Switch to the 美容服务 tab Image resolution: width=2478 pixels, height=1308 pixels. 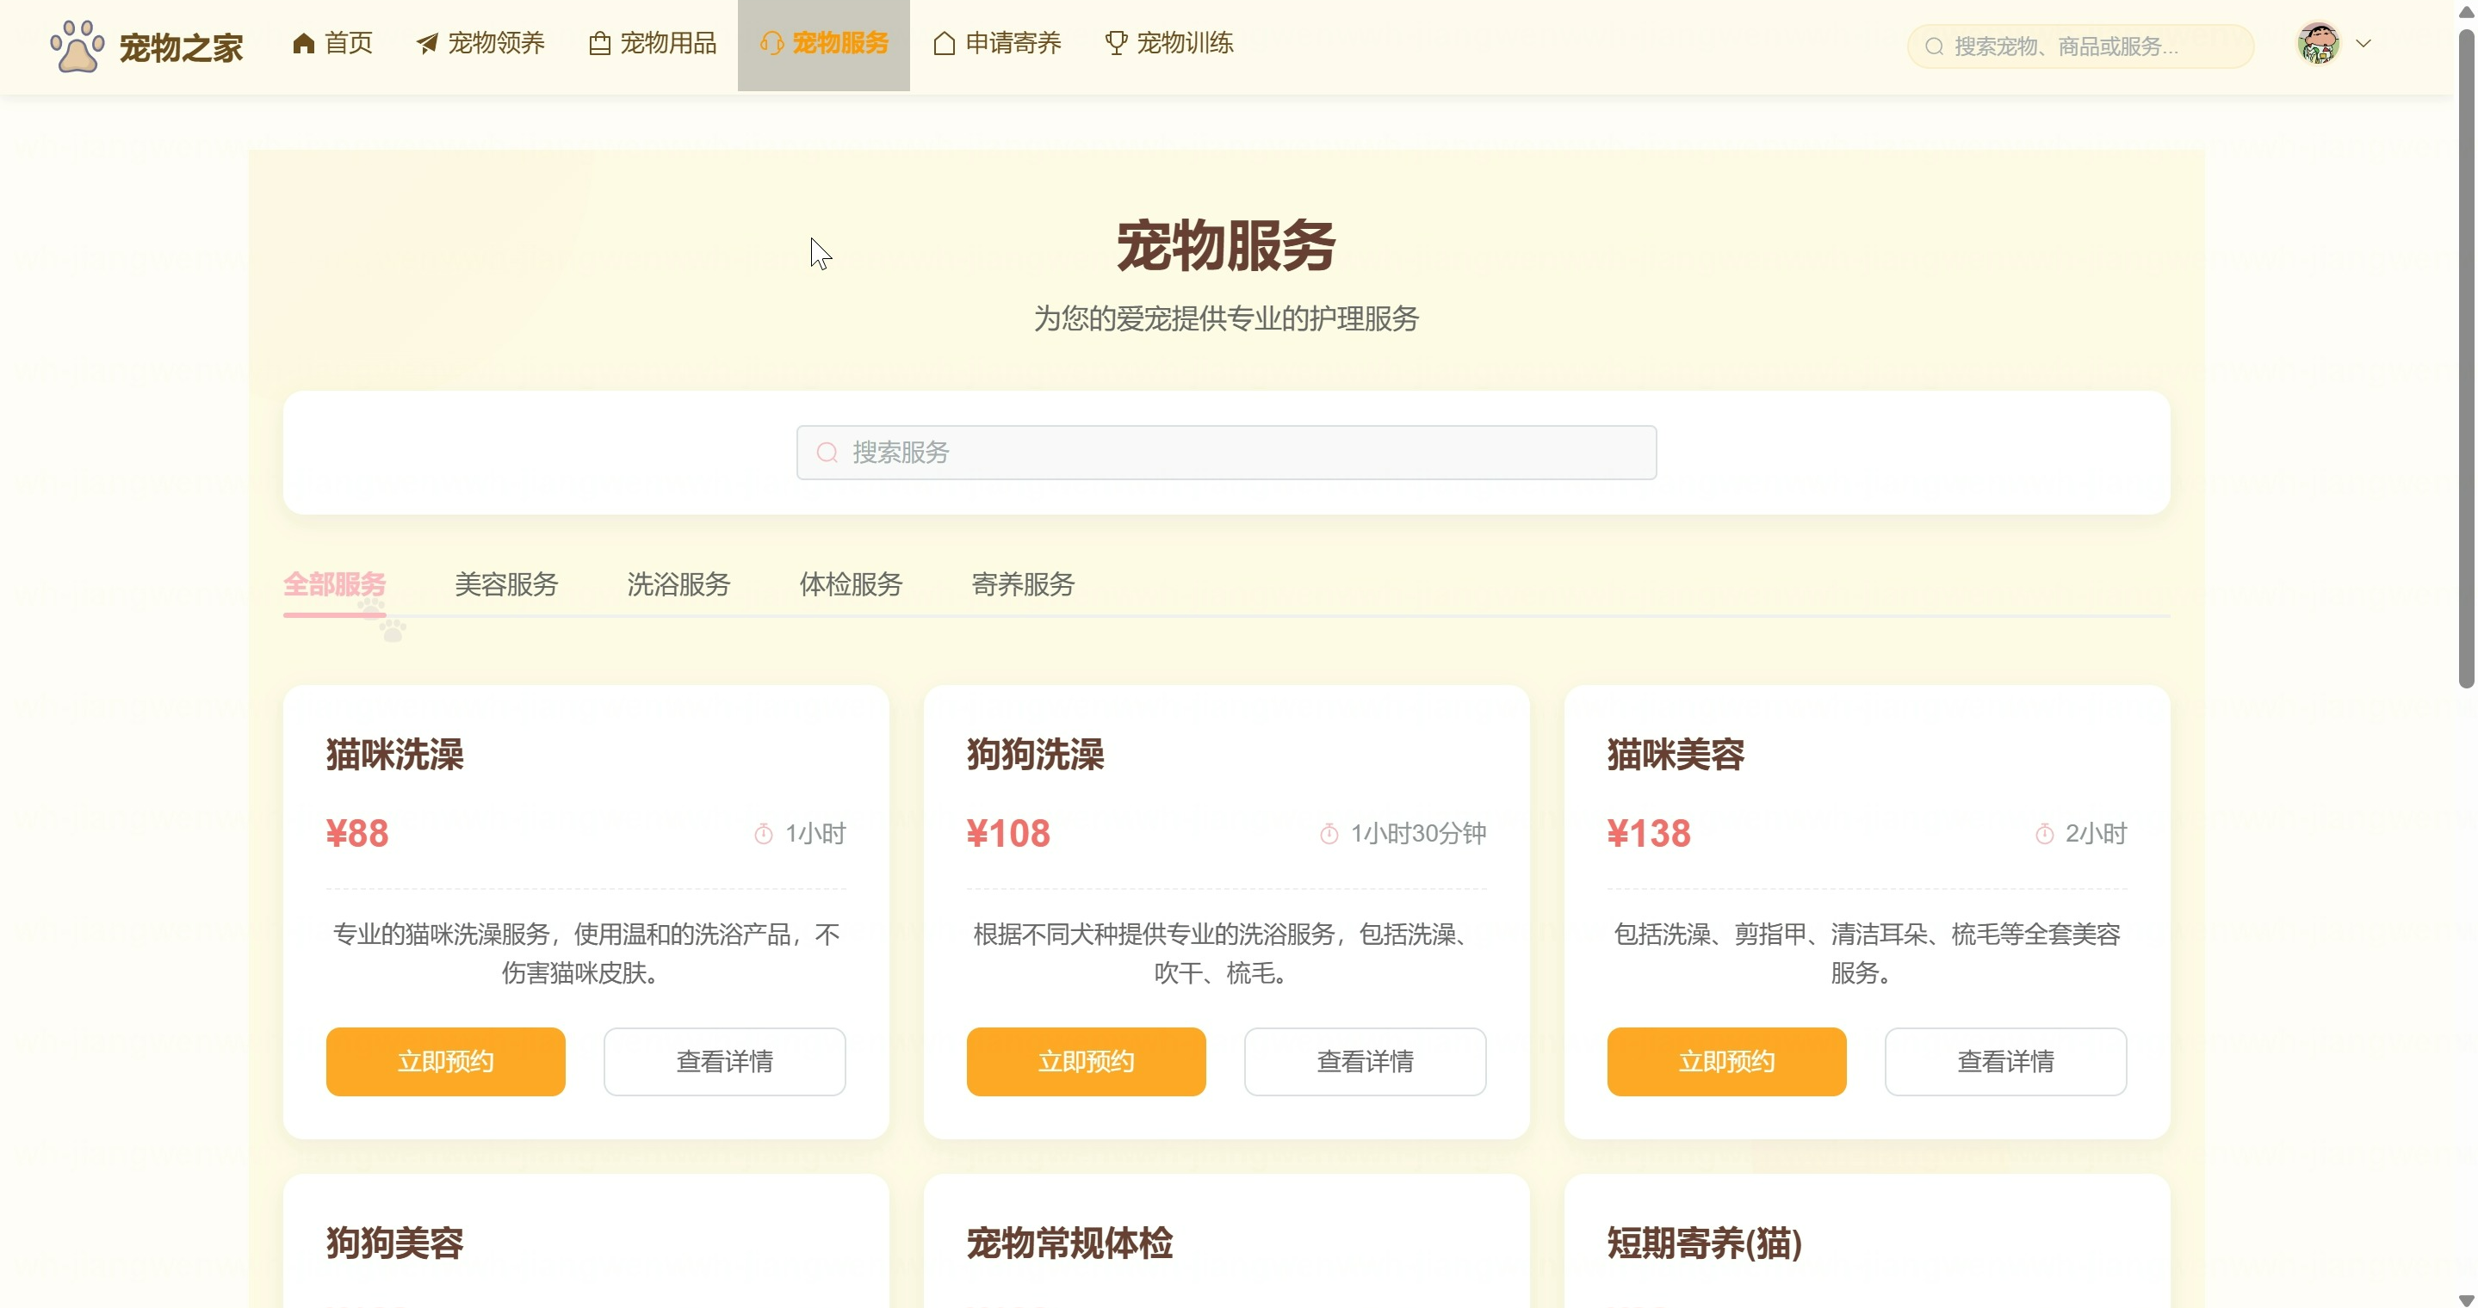[506, 584]
